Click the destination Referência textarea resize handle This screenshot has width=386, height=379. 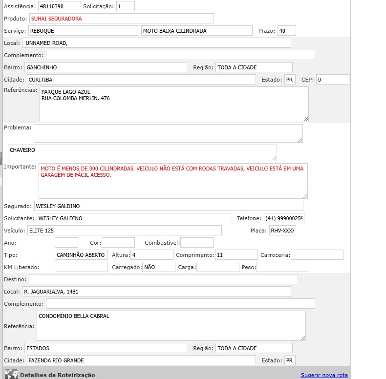pos(302,337)
